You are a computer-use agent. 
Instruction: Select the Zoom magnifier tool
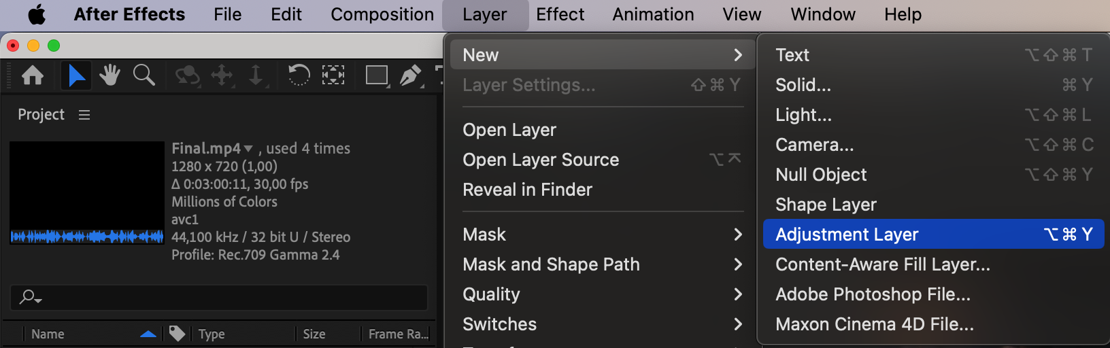(144, 75)
